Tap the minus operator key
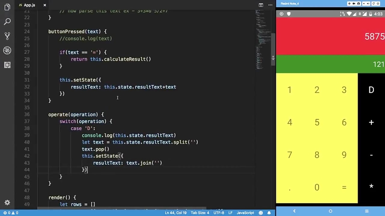Screen dimensions: 385x216 (x=371, y=155)
